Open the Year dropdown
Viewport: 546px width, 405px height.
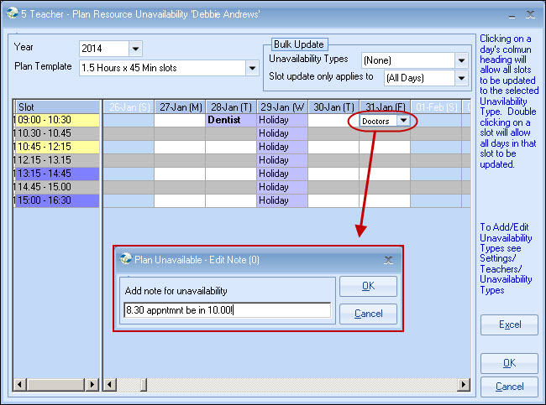click(136, 48)
